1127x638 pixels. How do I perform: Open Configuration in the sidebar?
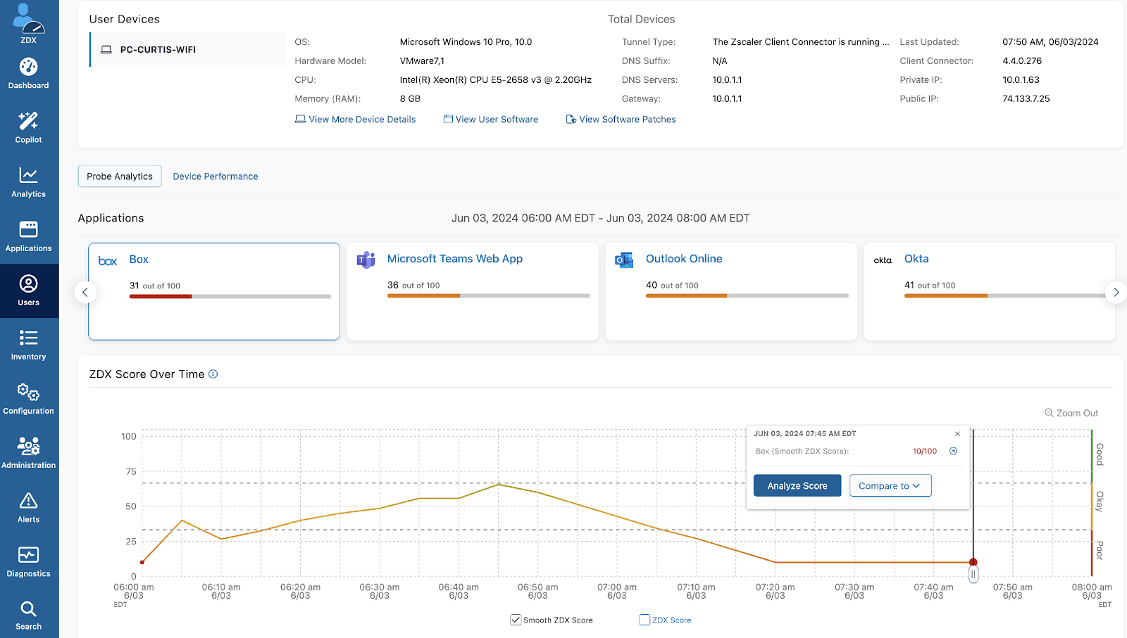28,400
